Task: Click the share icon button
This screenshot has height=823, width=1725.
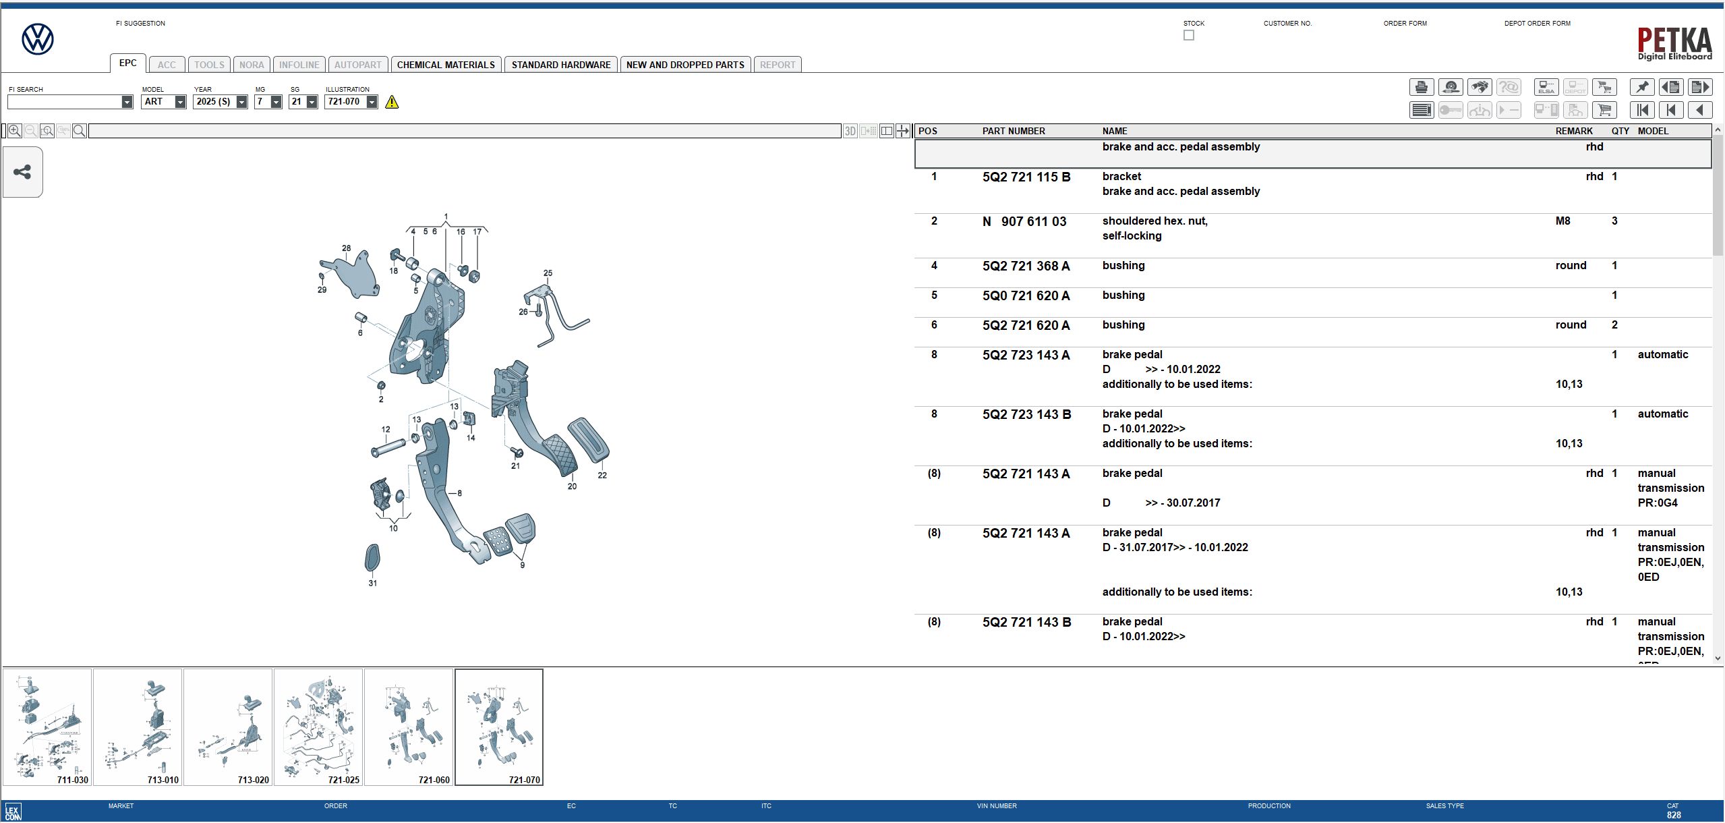Action: 23,172
